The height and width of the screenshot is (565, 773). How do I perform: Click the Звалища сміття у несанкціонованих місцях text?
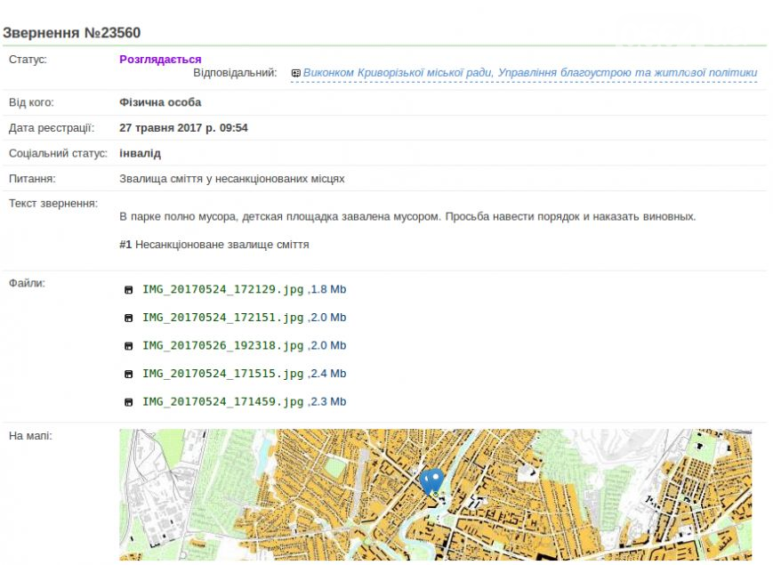point(231,179)
